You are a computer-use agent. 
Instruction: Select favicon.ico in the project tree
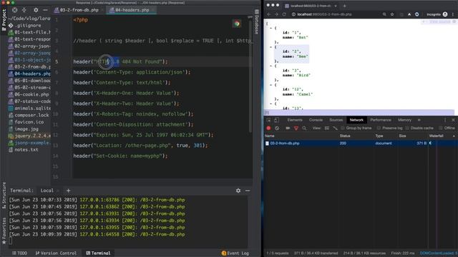29,122
